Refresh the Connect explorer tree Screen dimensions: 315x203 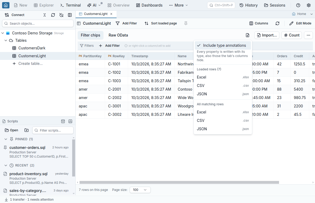[x=53, y=15]
